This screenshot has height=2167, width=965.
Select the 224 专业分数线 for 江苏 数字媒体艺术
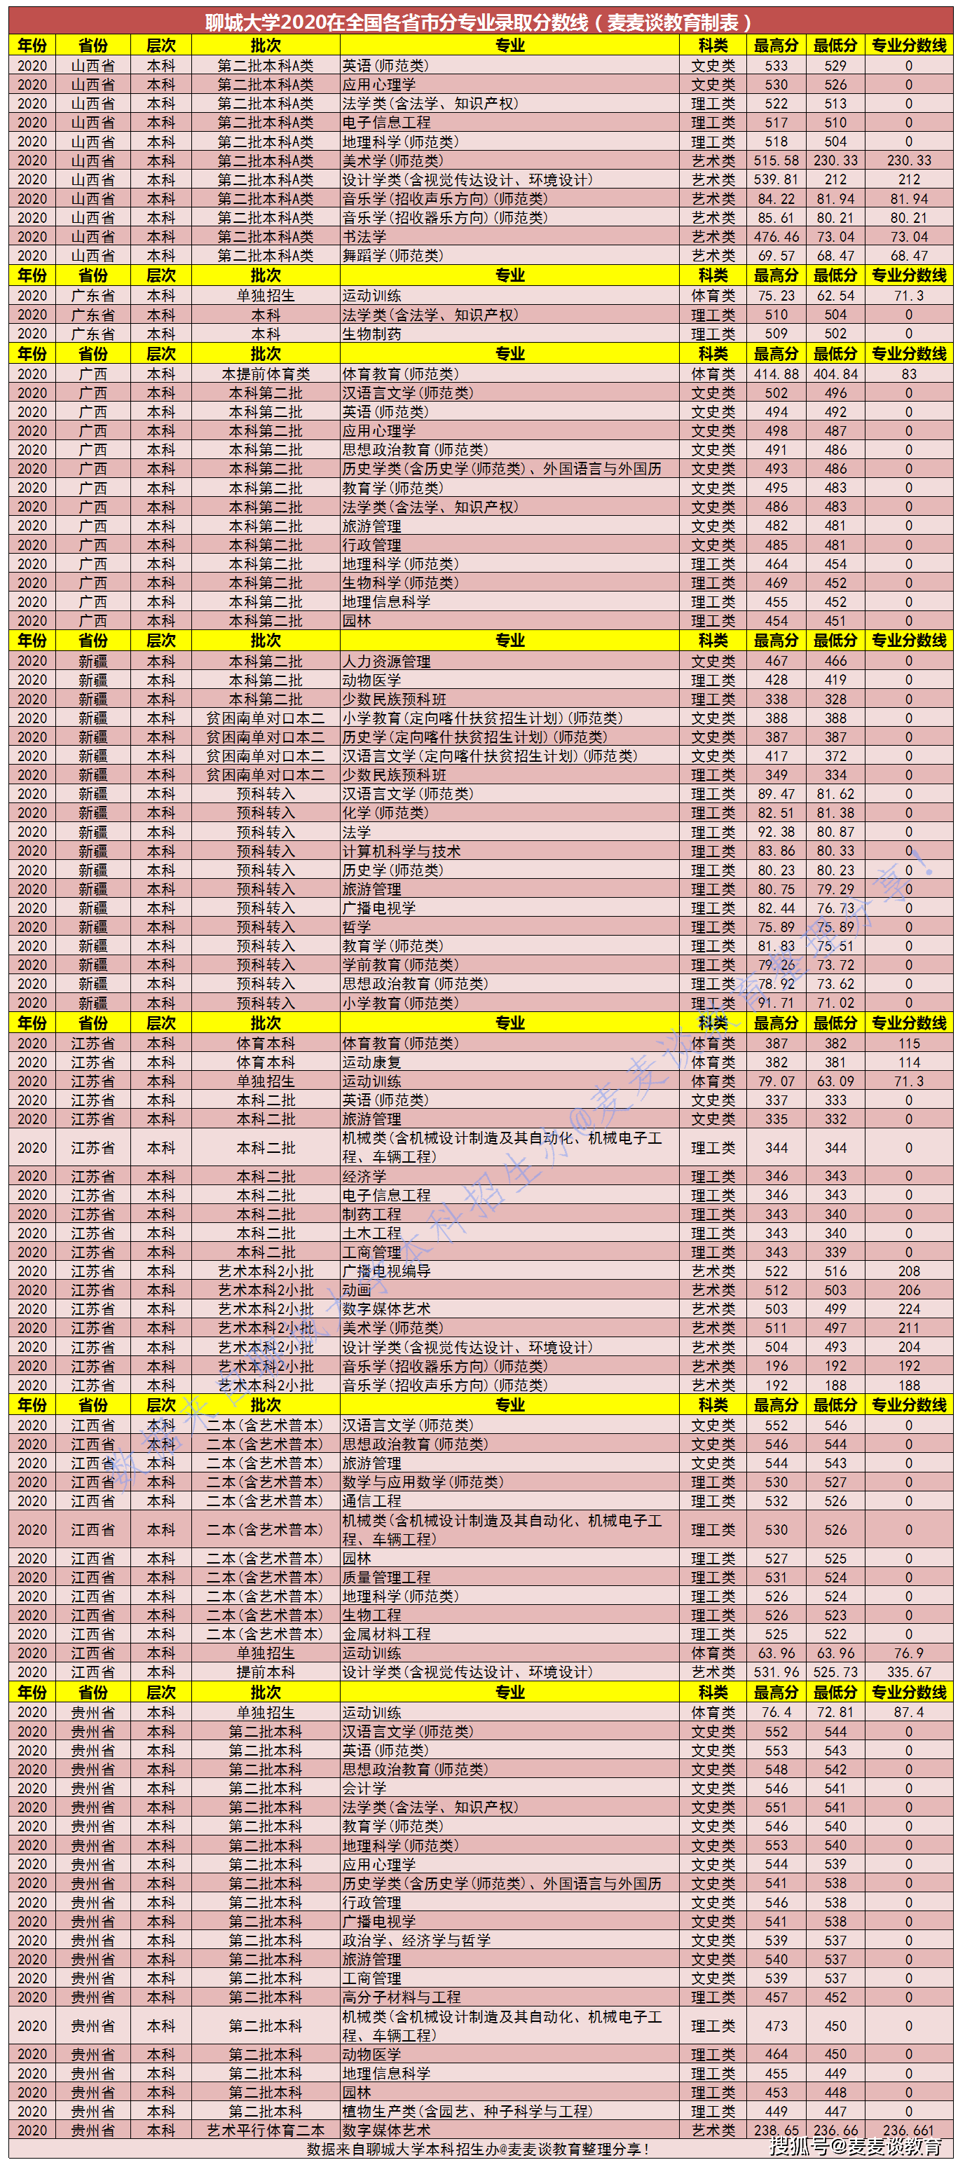pyautogui.click(x=909, y=1309)
